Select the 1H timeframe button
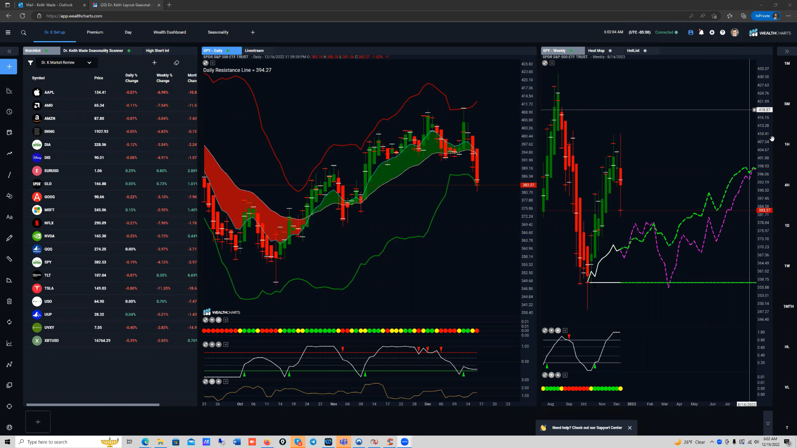Screen dimensions: 797x448 tap(787, 144)
